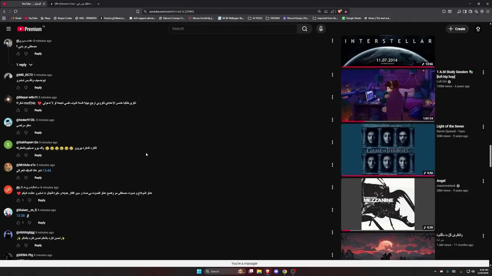Open File Explorer from taskbar
The image size is (492, 276).
point(259,271)
